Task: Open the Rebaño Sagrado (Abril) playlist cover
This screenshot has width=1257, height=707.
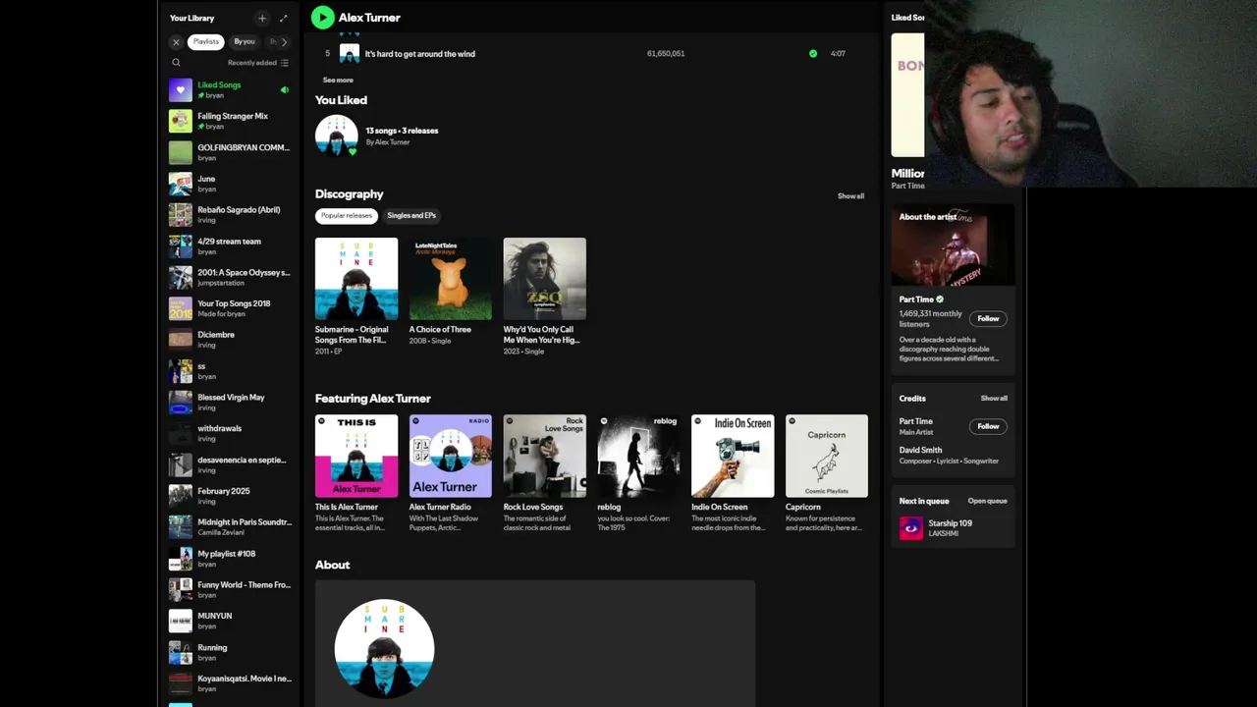Action: tap(181, 214)
